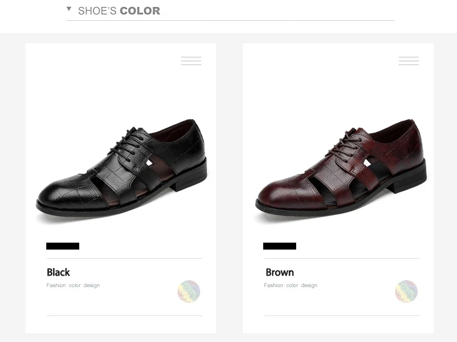457x342 pixels.
Task: Choose the Black color label
Action: pyautogui.click(x=58, y=272)
